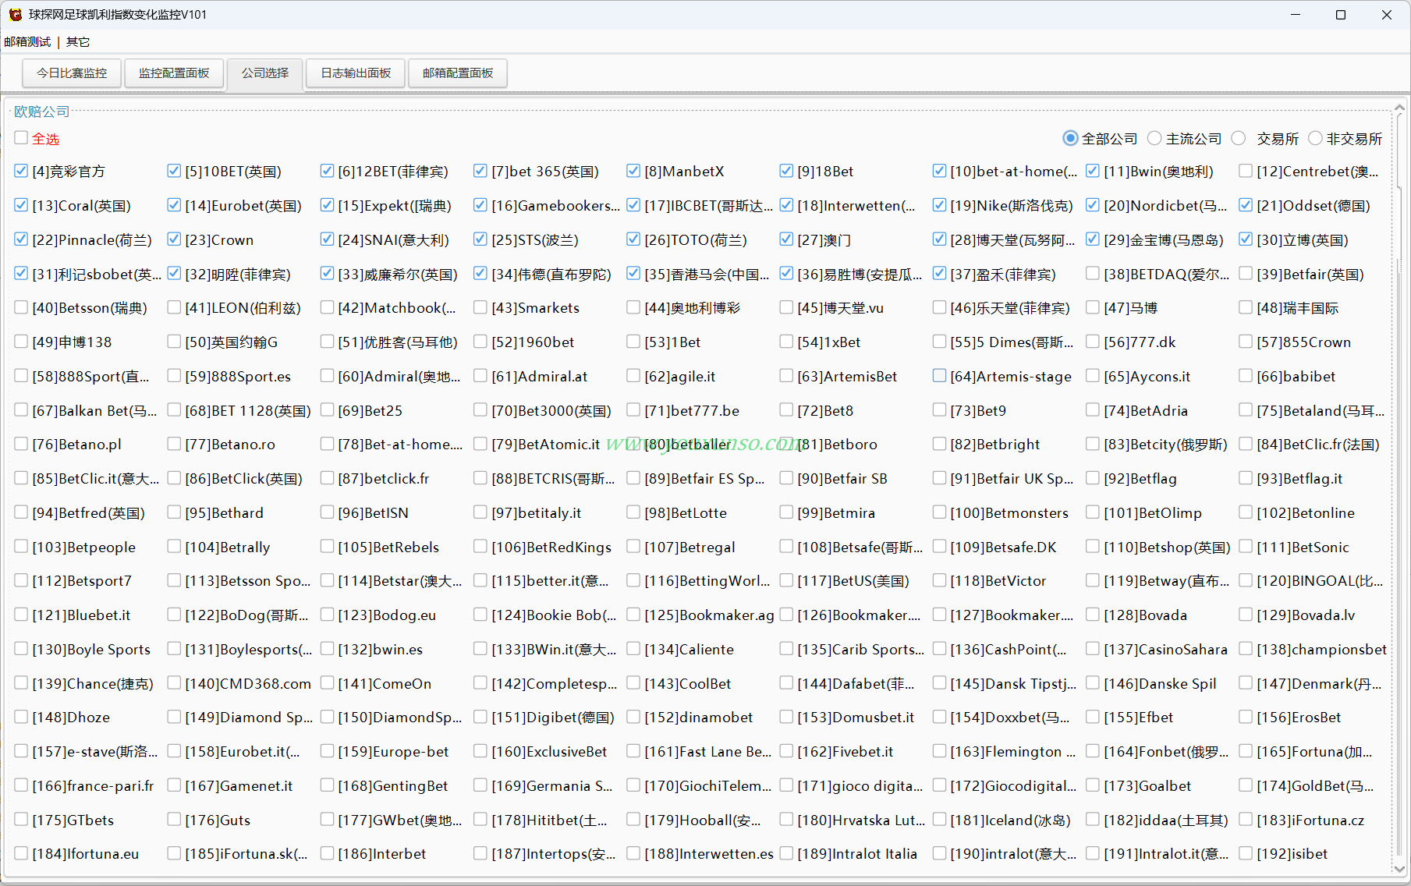Screen dimensions: 1411x886
Task: Disable [22]Pinnacle(荷兰) company checkbox
Action: tap(21, 239)
